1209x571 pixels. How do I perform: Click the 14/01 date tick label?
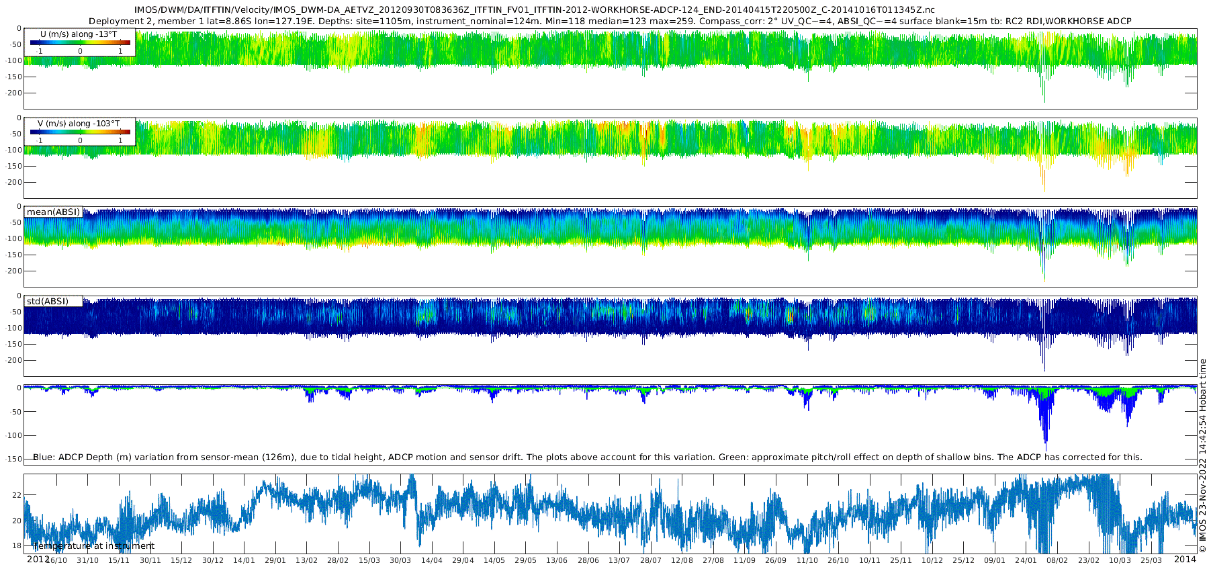(x=244, y=561)
